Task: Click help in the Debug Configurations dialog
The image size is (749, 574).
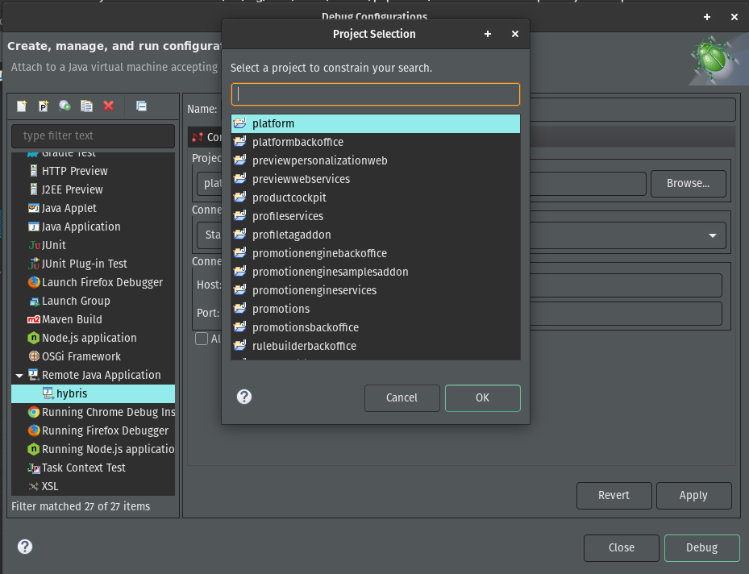Action: pos(24,547)
